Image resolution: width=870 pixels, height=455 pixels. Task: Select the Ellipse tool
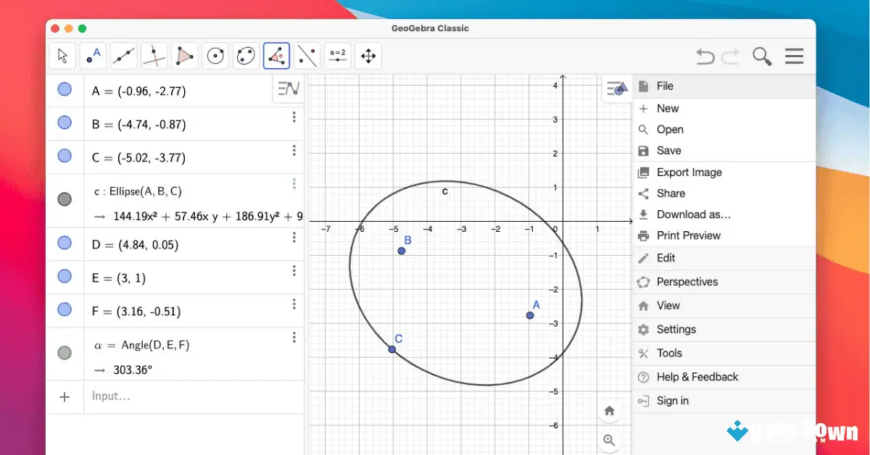click(245, 55)
